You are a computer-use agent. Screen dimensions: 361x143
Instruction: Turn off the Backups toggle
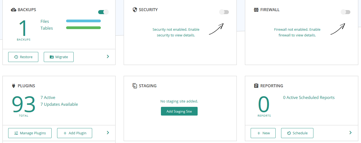click(103, 12)
